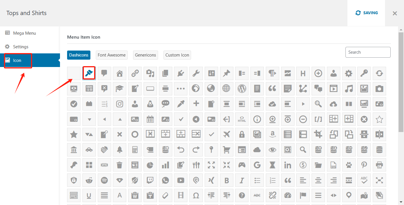Switch to Font Awesome icon set
404x205 pixels.
point(111,55)
